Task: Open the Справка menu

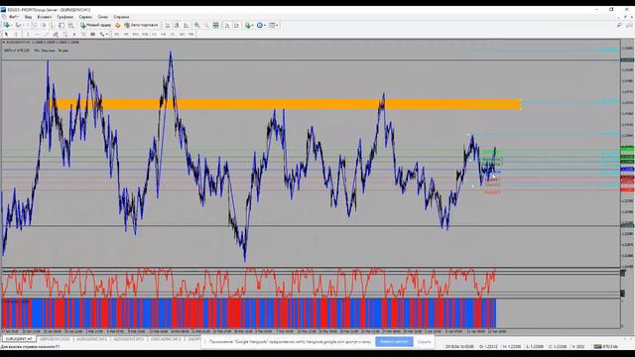Action: pos(121,17)
